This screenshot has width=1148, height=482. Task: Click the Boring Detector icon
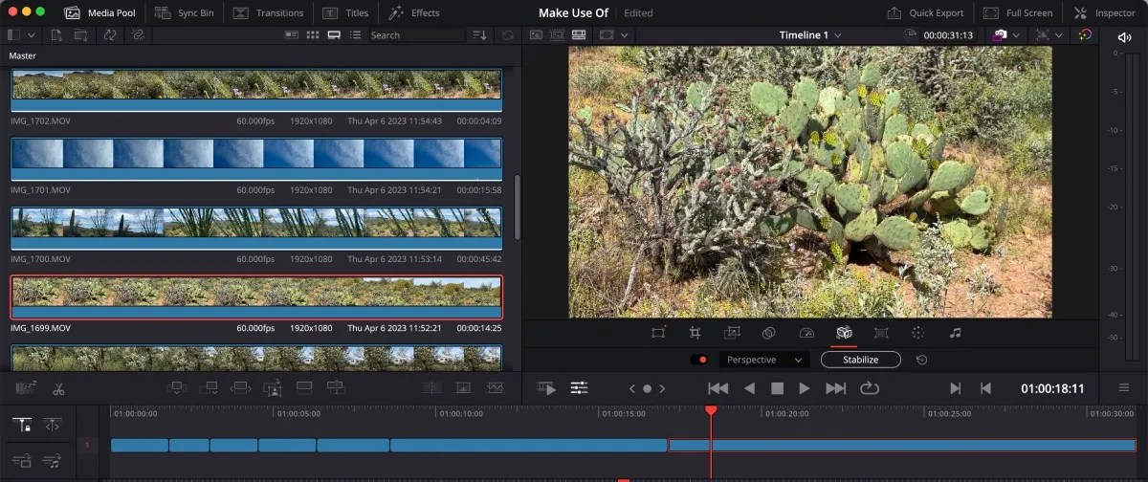[26, 388]
